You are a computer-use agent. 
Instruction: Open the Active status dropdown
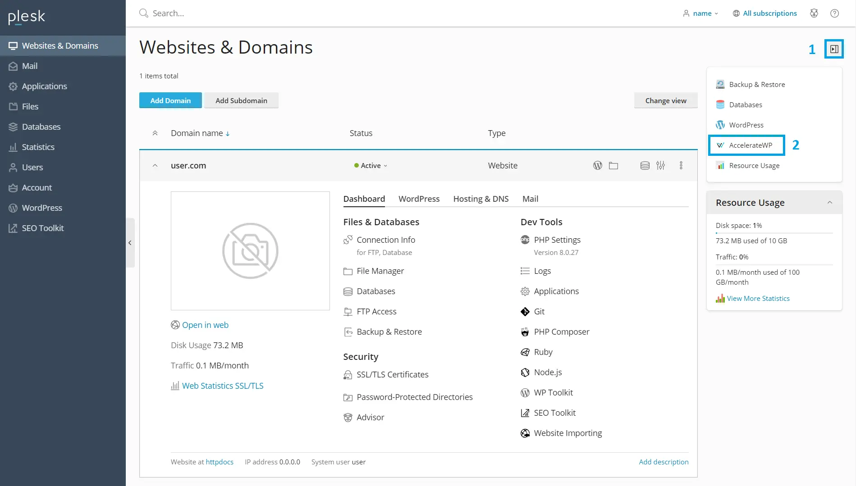tap(371, 165)
